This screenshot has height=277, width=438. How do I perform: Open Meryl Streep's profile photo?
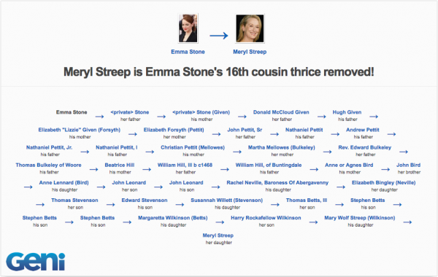click(250, 28)
